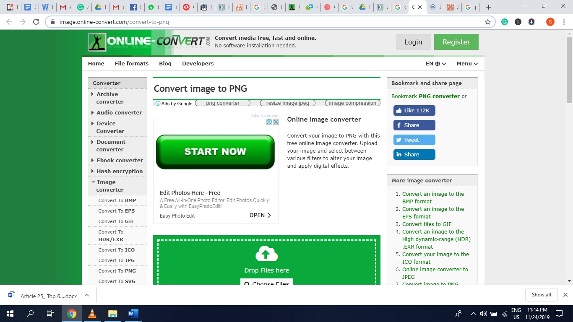
Task: Click the ad info icon
Action: 269,122
